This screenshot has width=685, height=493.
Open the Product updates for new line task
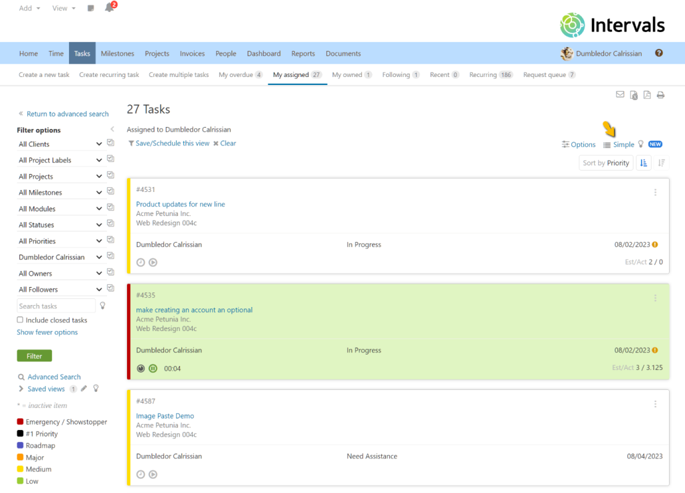pyautogui.click(x=181, y=204)
